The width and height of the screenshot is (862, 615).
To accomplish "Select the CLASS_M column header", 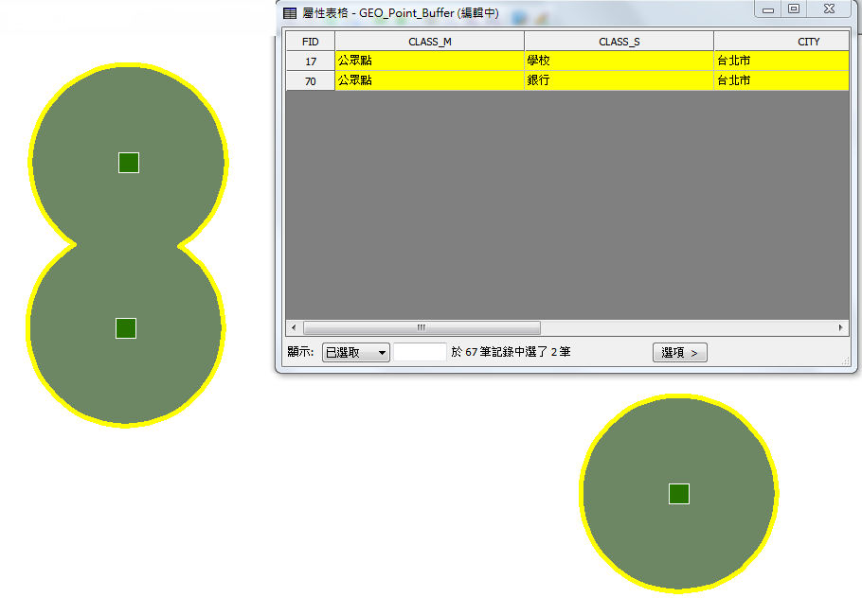I will click(x=429, y=42).
